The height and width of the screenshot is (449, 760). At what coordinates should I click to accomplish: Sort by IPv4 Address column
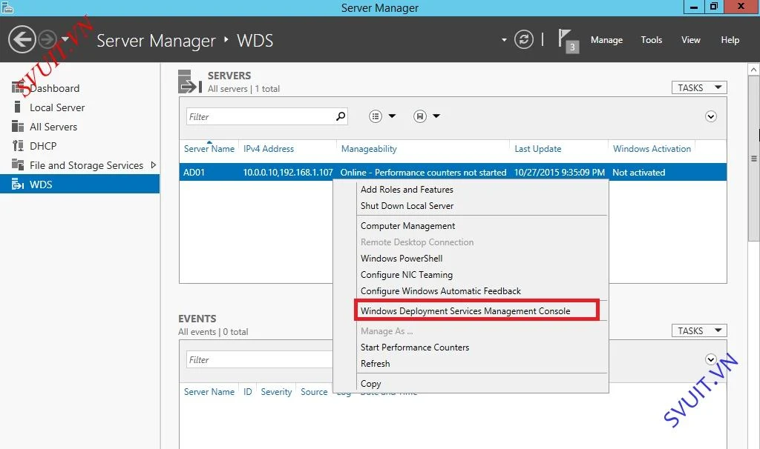pyautogui.click(x=269, y=148)
